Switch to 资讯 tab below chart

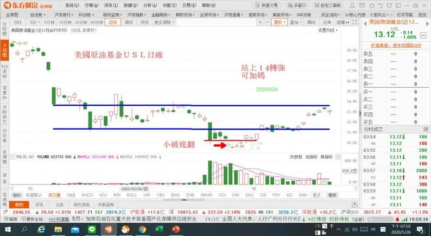(39, 205)
